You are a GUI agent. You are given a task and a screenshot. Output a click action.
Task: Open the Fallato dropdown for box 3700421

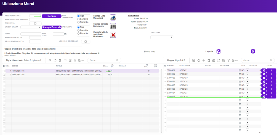coord(247,70)
